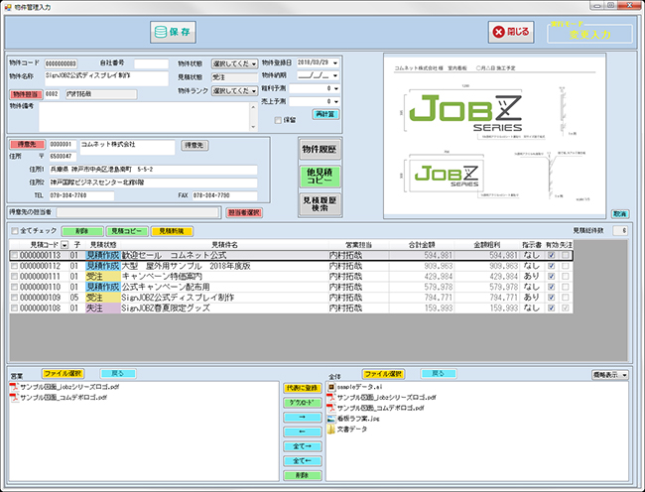The height and width of the screenshot is (492, 645).
Task: Click the red X icon on 閉じる button
Action: [x=498, y=32]
